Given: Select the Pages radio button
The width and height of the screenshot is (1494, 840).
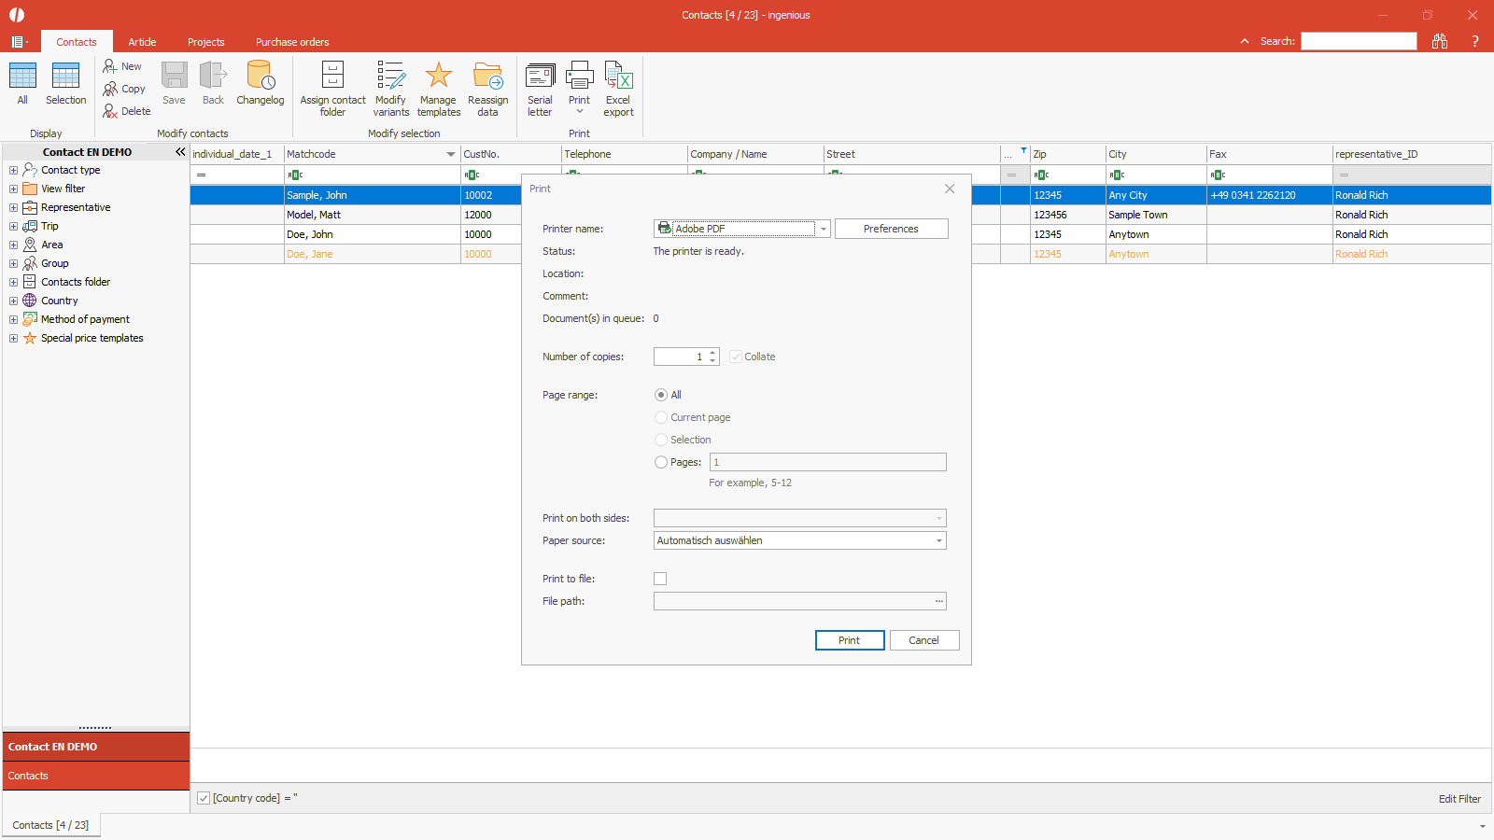Looking at the screenshot, I should click(x=661, y=462).
